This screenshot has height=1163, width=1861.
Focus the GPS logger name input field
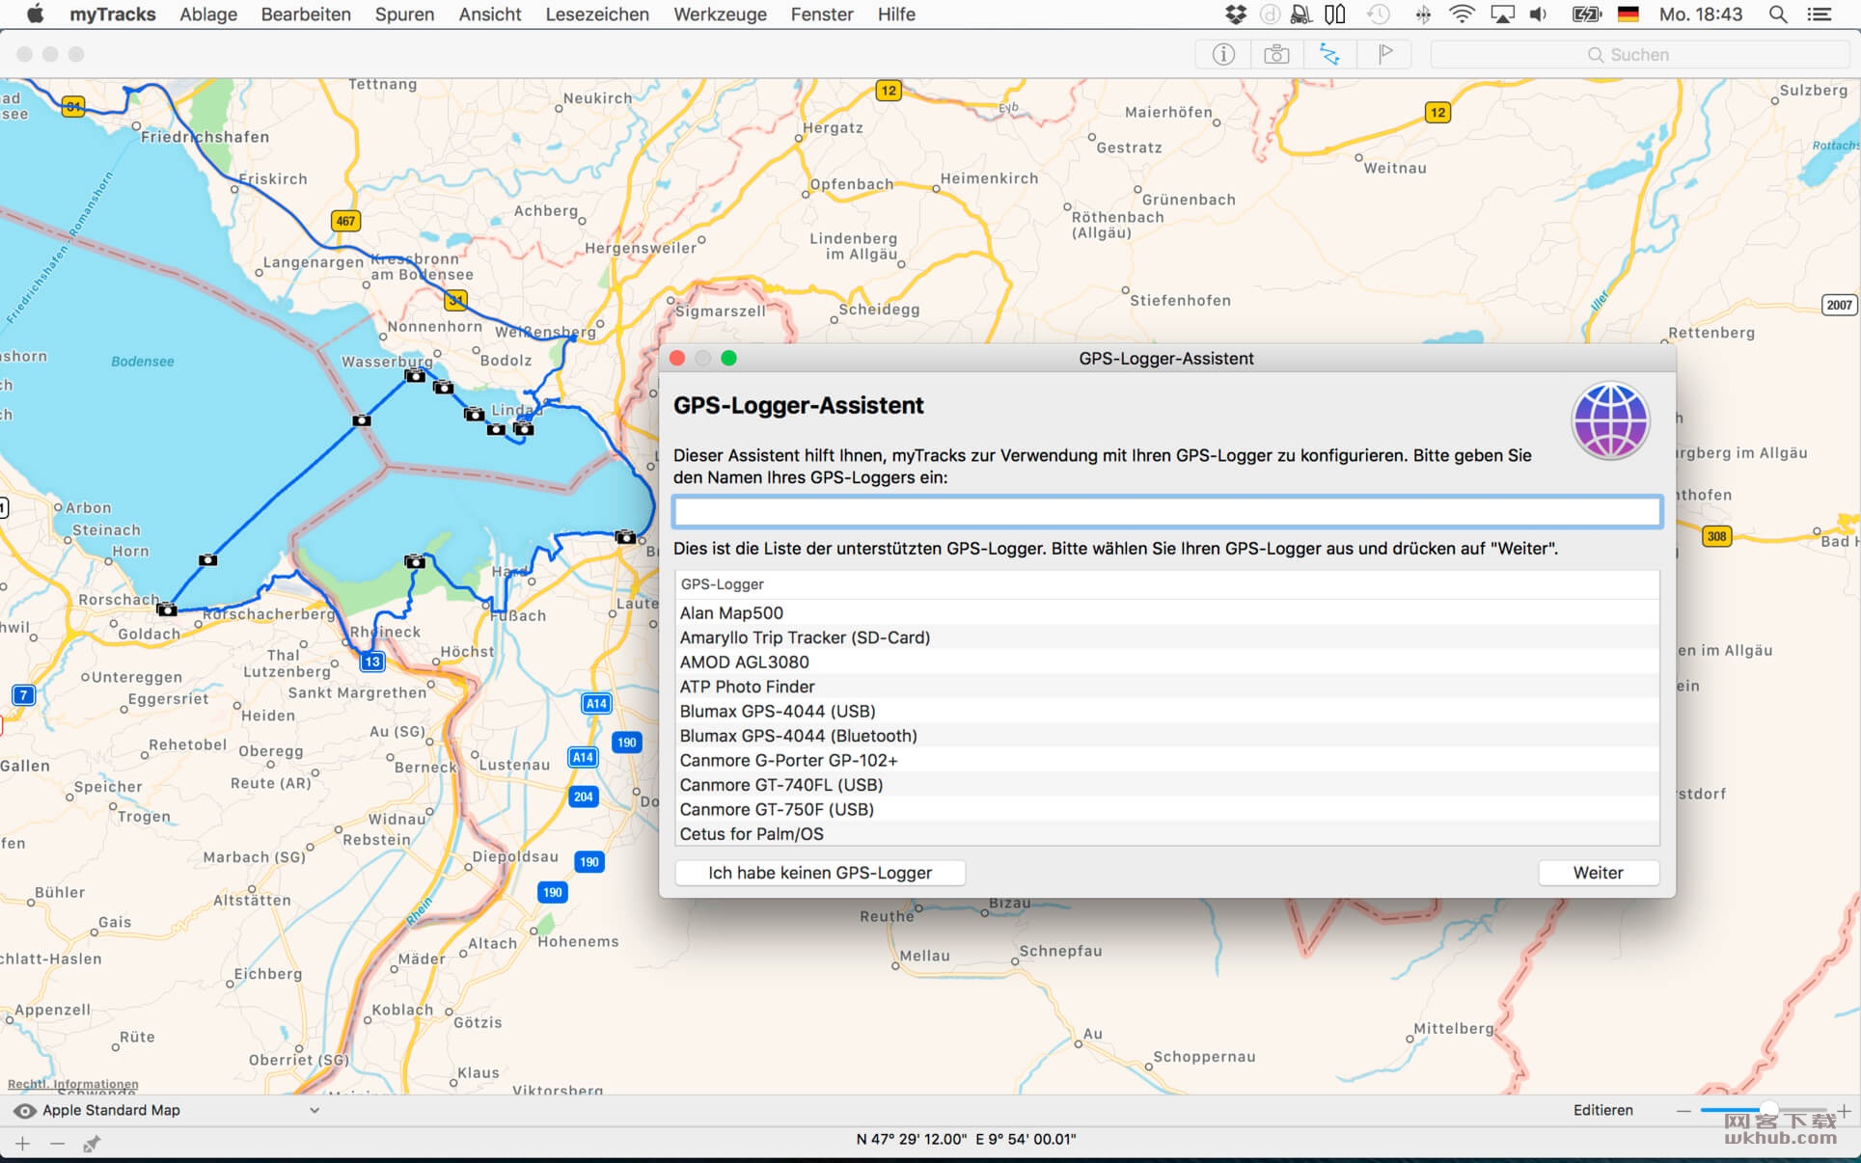(x=1167, y=512)
